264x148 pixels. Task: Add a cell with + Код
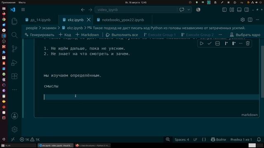tap(65, 35)
